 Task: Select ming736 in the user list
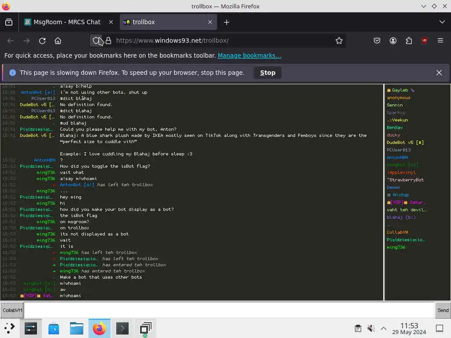[x=396, y=247]
